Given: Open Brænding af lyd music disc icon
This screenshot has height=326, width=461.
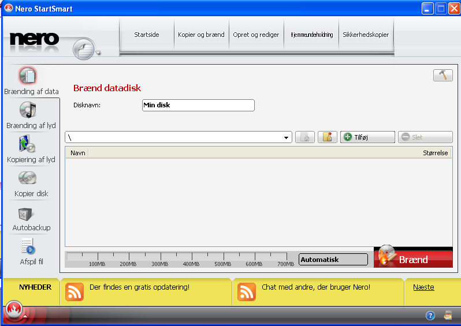Looking at the screenshot, I should coord(28,110).
